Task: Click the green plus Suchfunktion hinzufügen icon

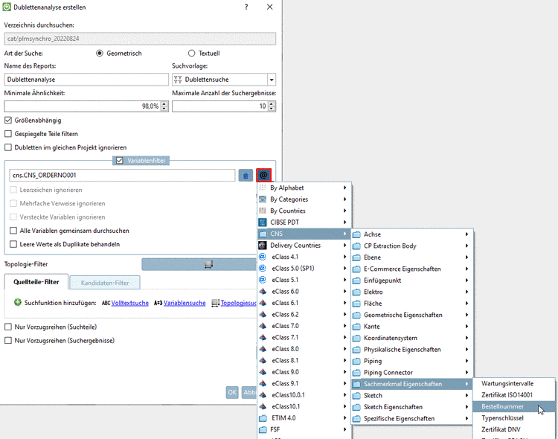Action: [x=17, y=303]
